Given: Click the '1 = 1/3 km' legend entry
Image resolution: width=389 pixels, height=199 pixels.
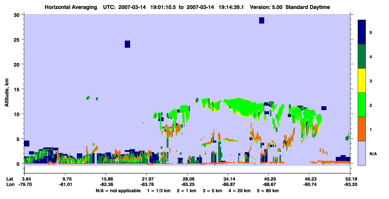Looking at the screenshot, I should pos(159,191).
